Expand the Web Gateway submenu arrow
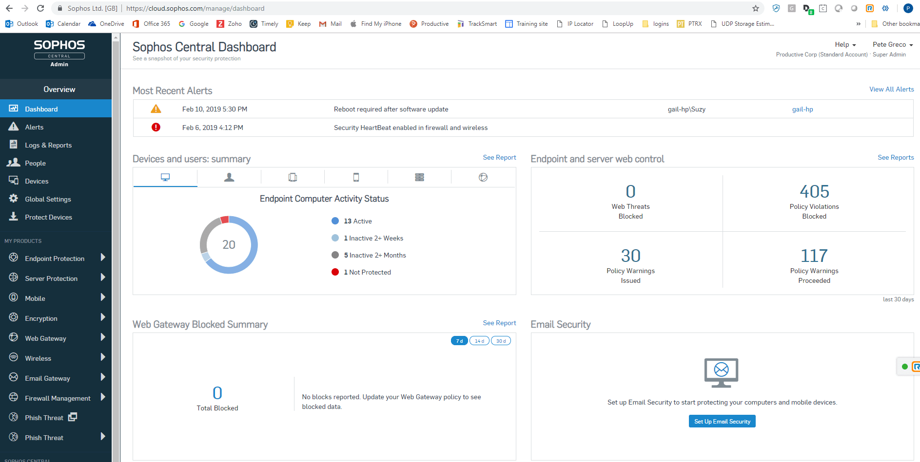920x462 pixels. 103,337
